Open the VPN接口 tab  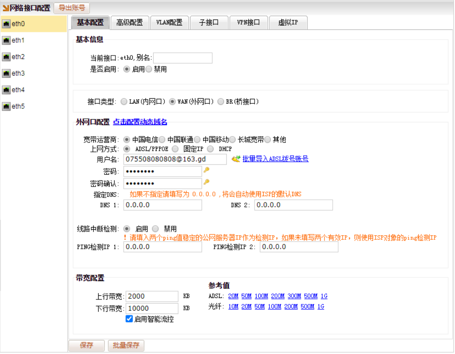tap(248, 23)
